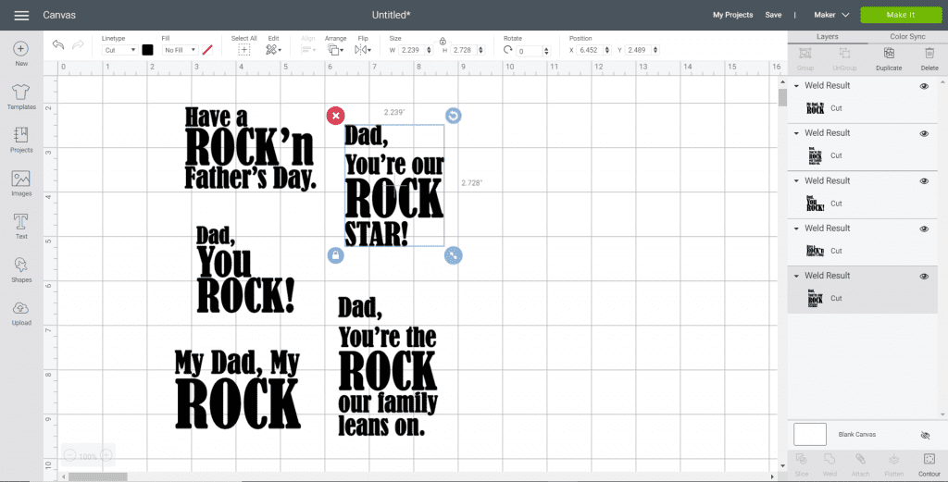
Task: Click the UnGroup layers icon
Action: click(844, 59)
